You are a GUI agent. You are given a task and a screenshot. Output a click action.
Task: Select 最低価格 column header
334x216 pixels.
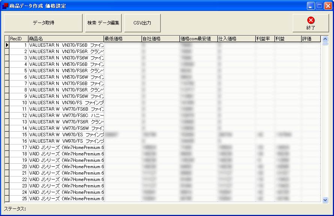123,39
